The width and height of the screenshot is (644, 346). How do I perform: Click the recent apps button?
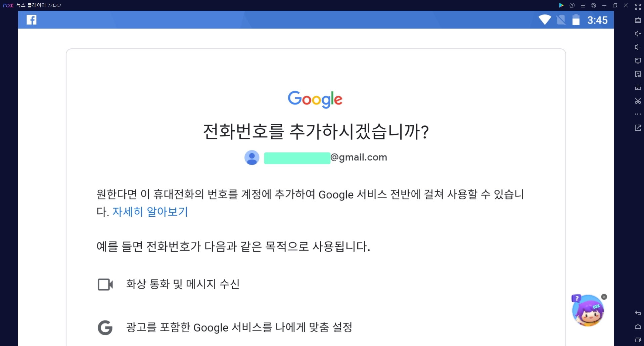click(x=638, y=340)
